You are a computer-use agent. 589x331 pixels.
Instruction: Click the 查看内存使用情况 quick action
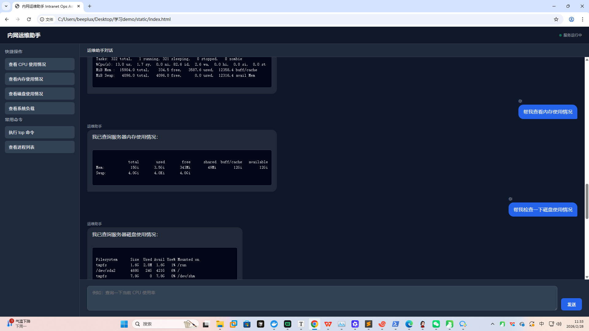[40, 79]
